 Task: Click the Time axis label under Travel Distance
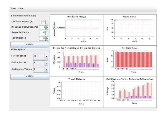pyautogui.click(x=81, y=104)
